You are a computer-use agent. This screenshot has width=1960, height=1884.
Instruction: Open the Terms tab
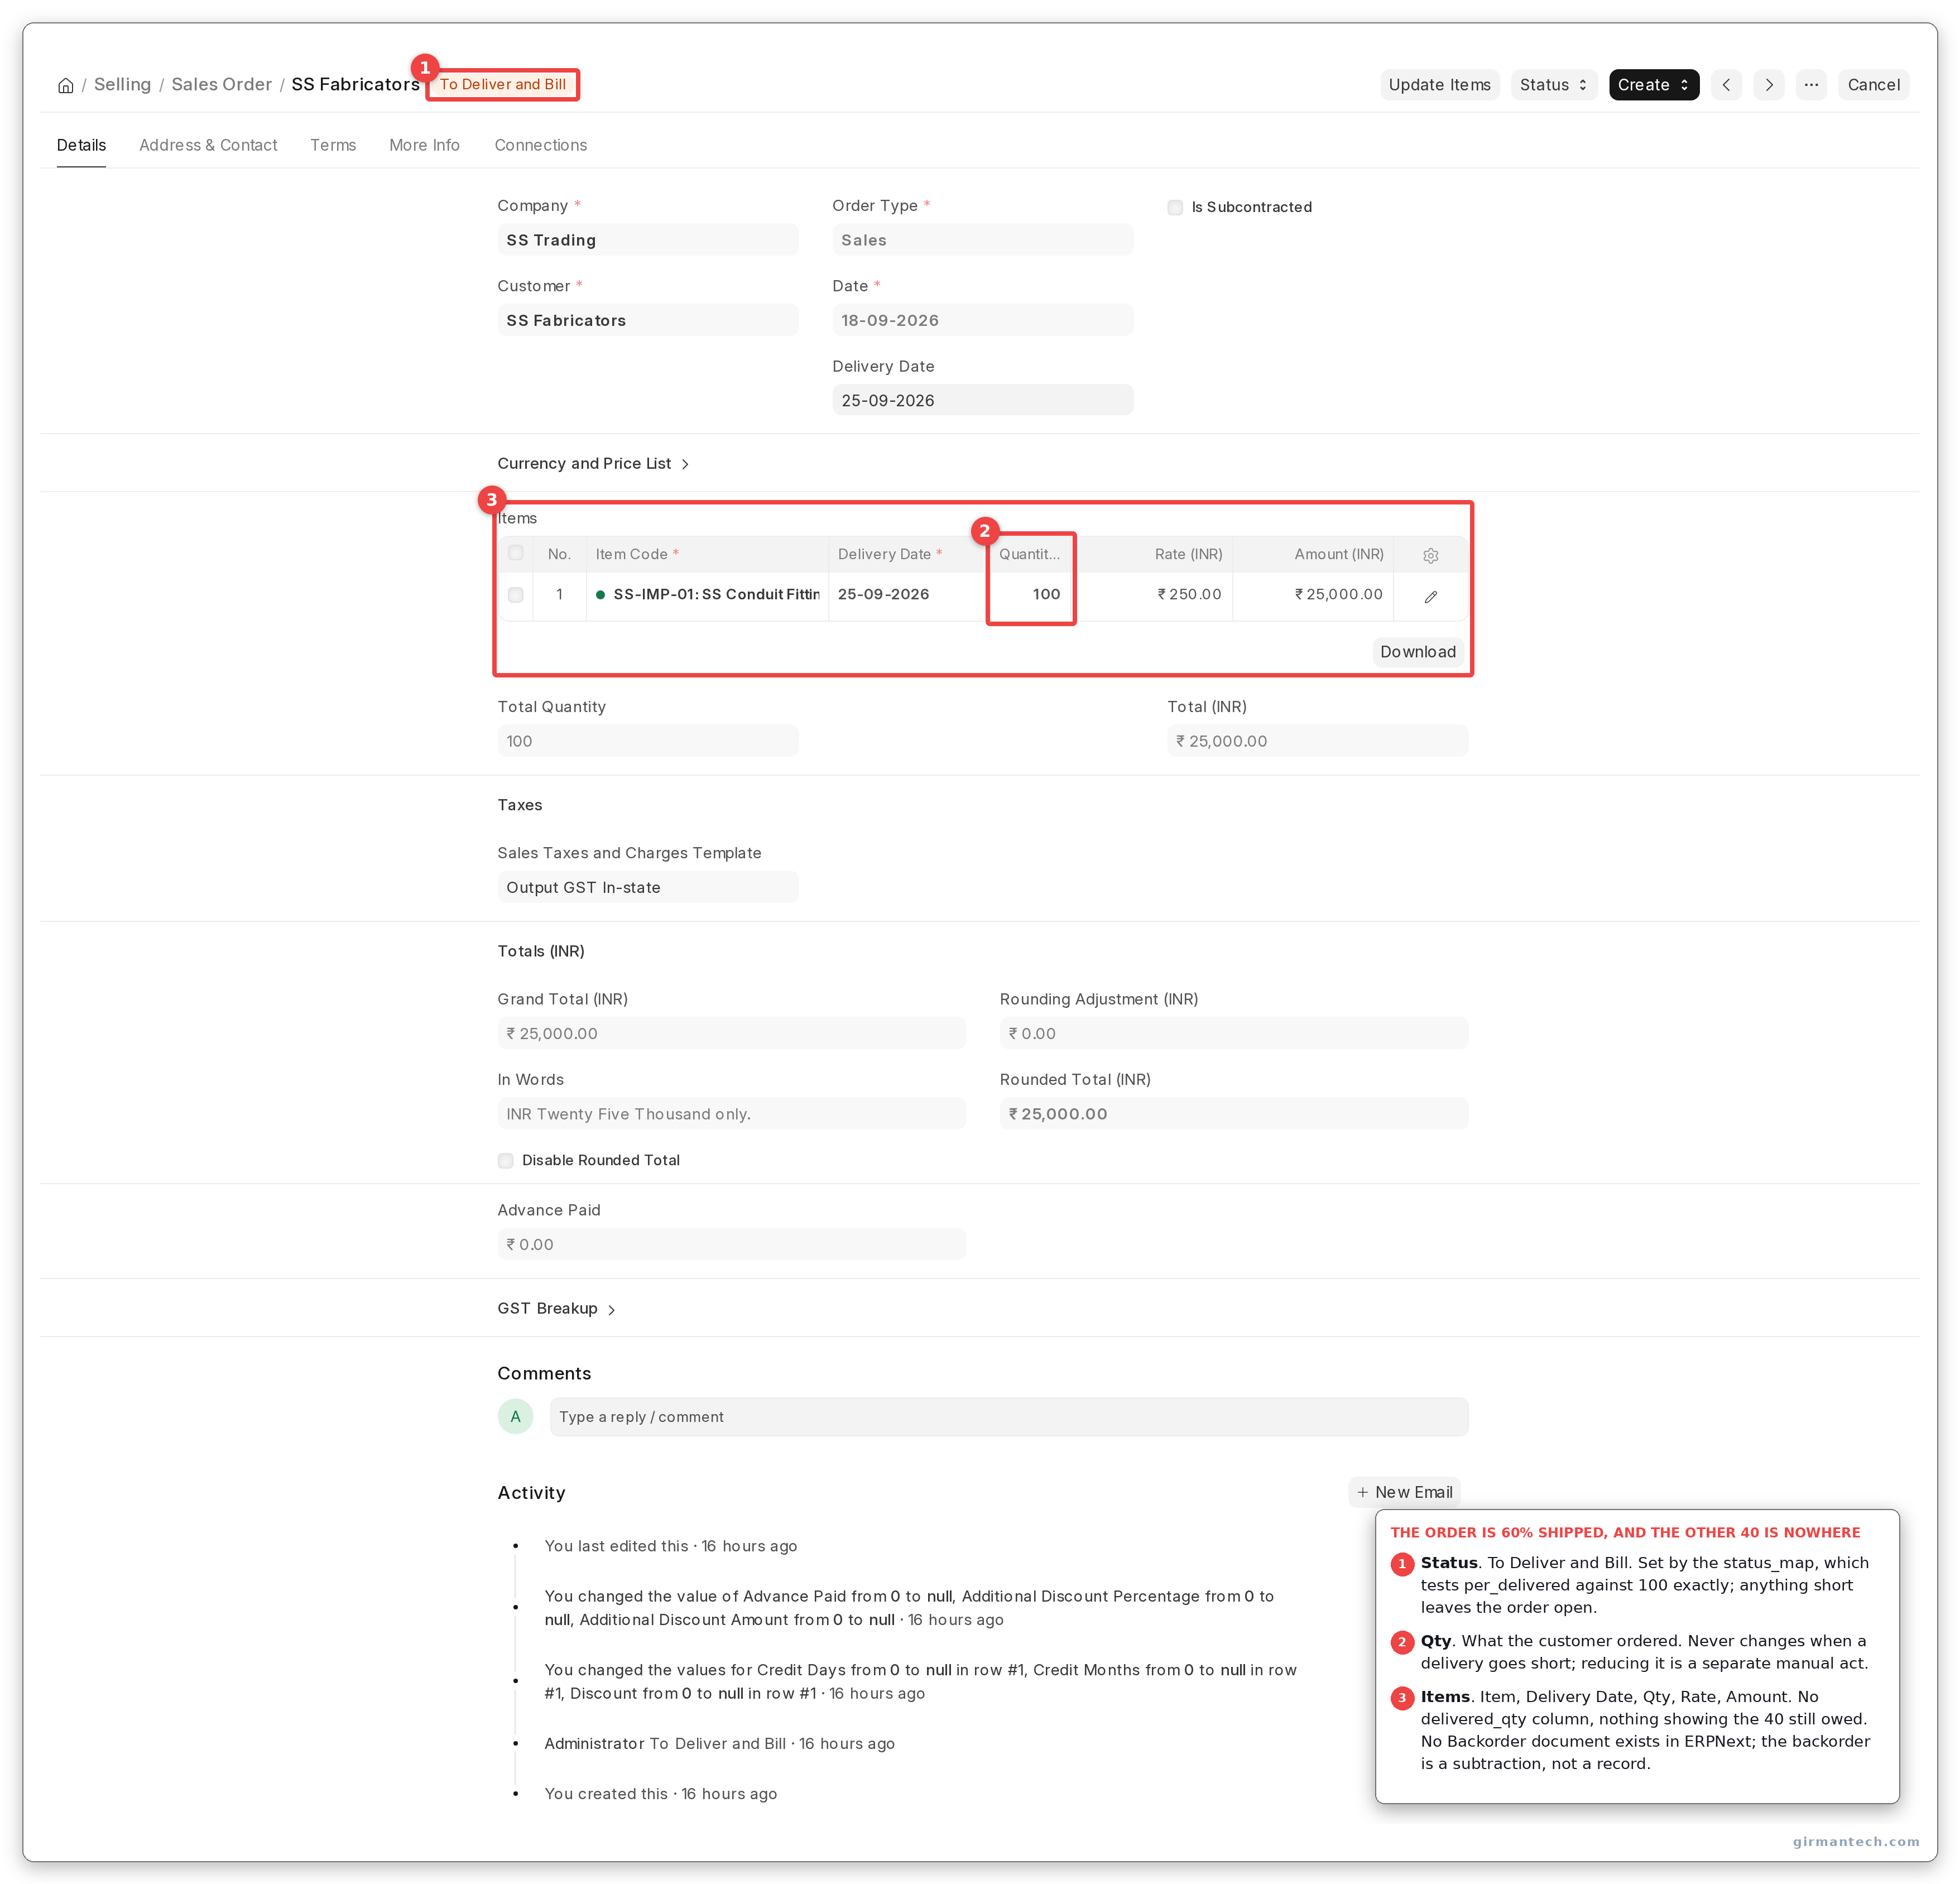tap(333, 145)
